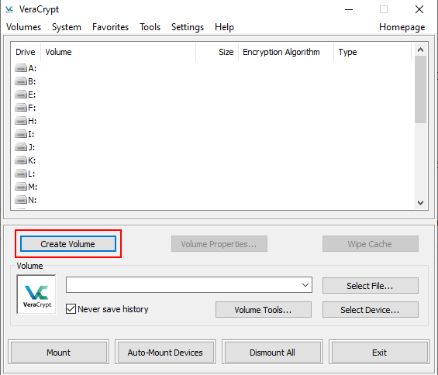This screenshot has width=438, height=375.
Task: Click the Volume column header
Action: 118,52
